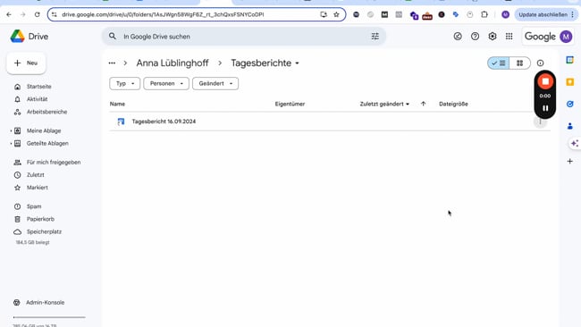Expand Geteilte Ablagen tree arrow
Viewport: 581px width, 327px height.
[x=11, y=143]
